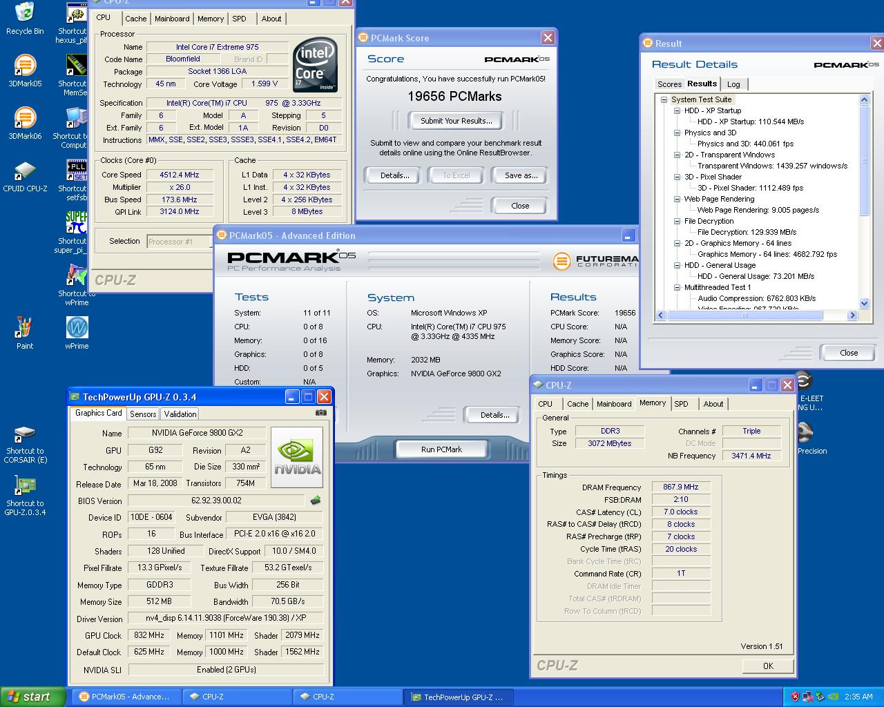Viewport: 884px width, 707px height.
Task: Open the CPUID CPU-Z desktop icon
Action: pos(25,175)
